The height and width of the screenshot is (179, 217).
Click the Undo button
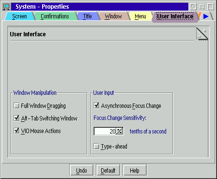(x=81, y=170)
